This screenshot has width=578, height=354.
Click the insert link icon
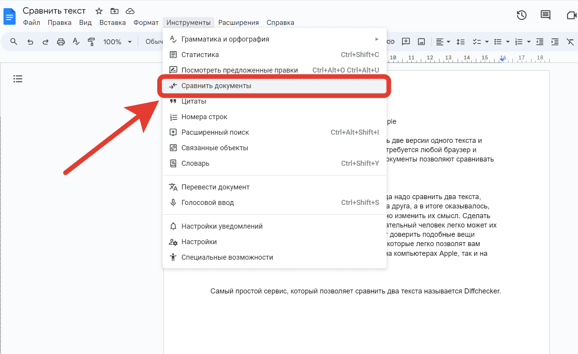pos(391,42)
